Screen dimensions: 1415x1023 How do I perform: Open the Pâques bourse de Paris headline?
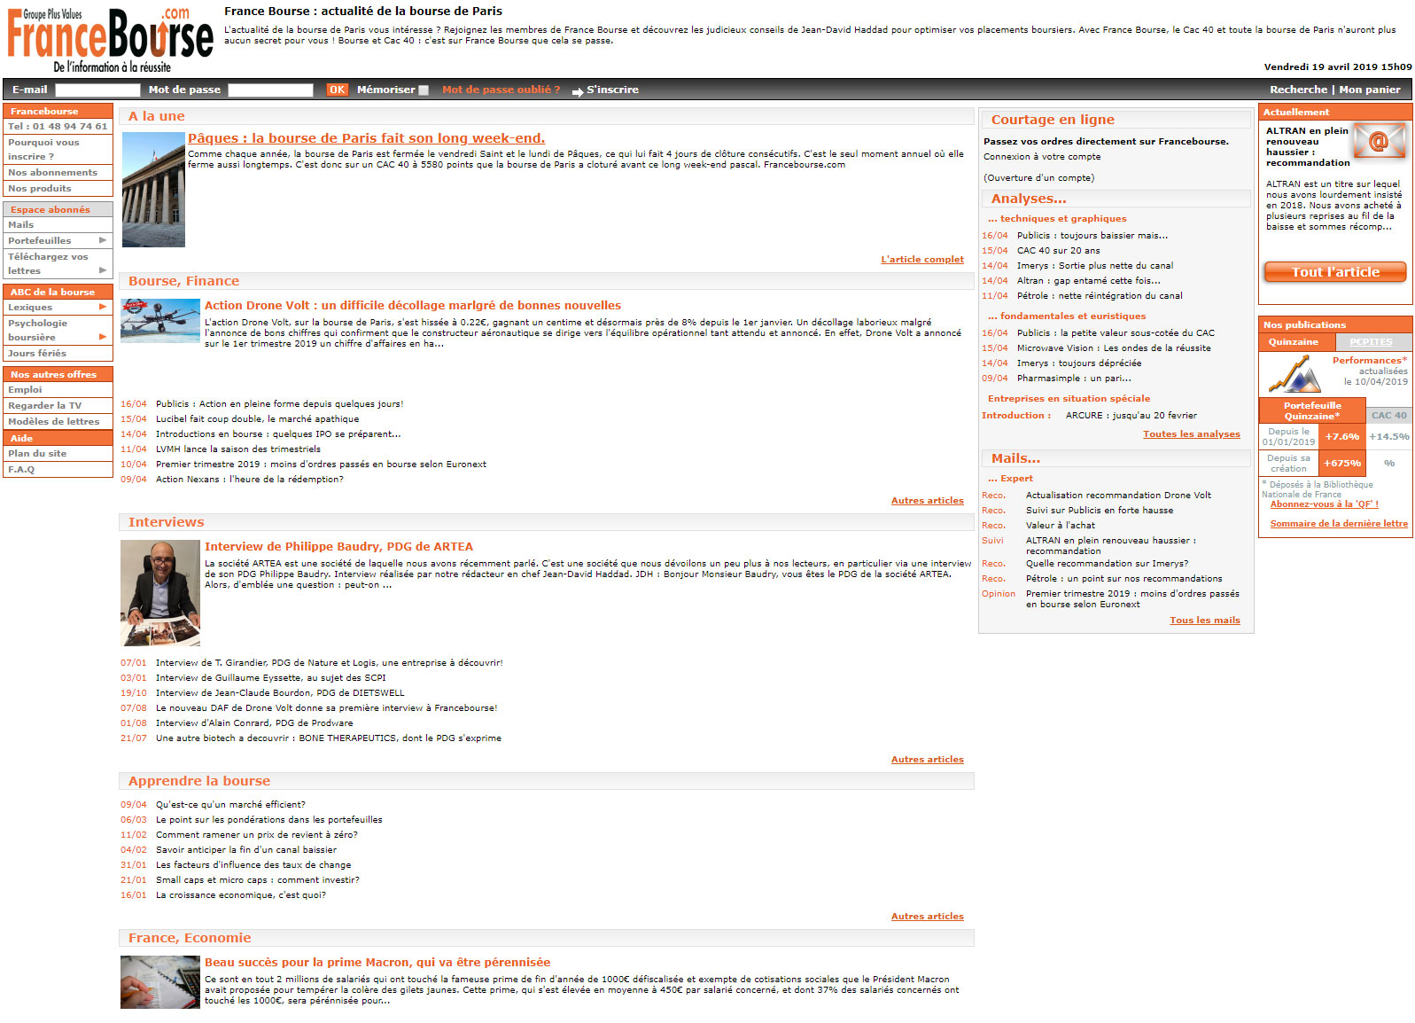tap(366, 138)
